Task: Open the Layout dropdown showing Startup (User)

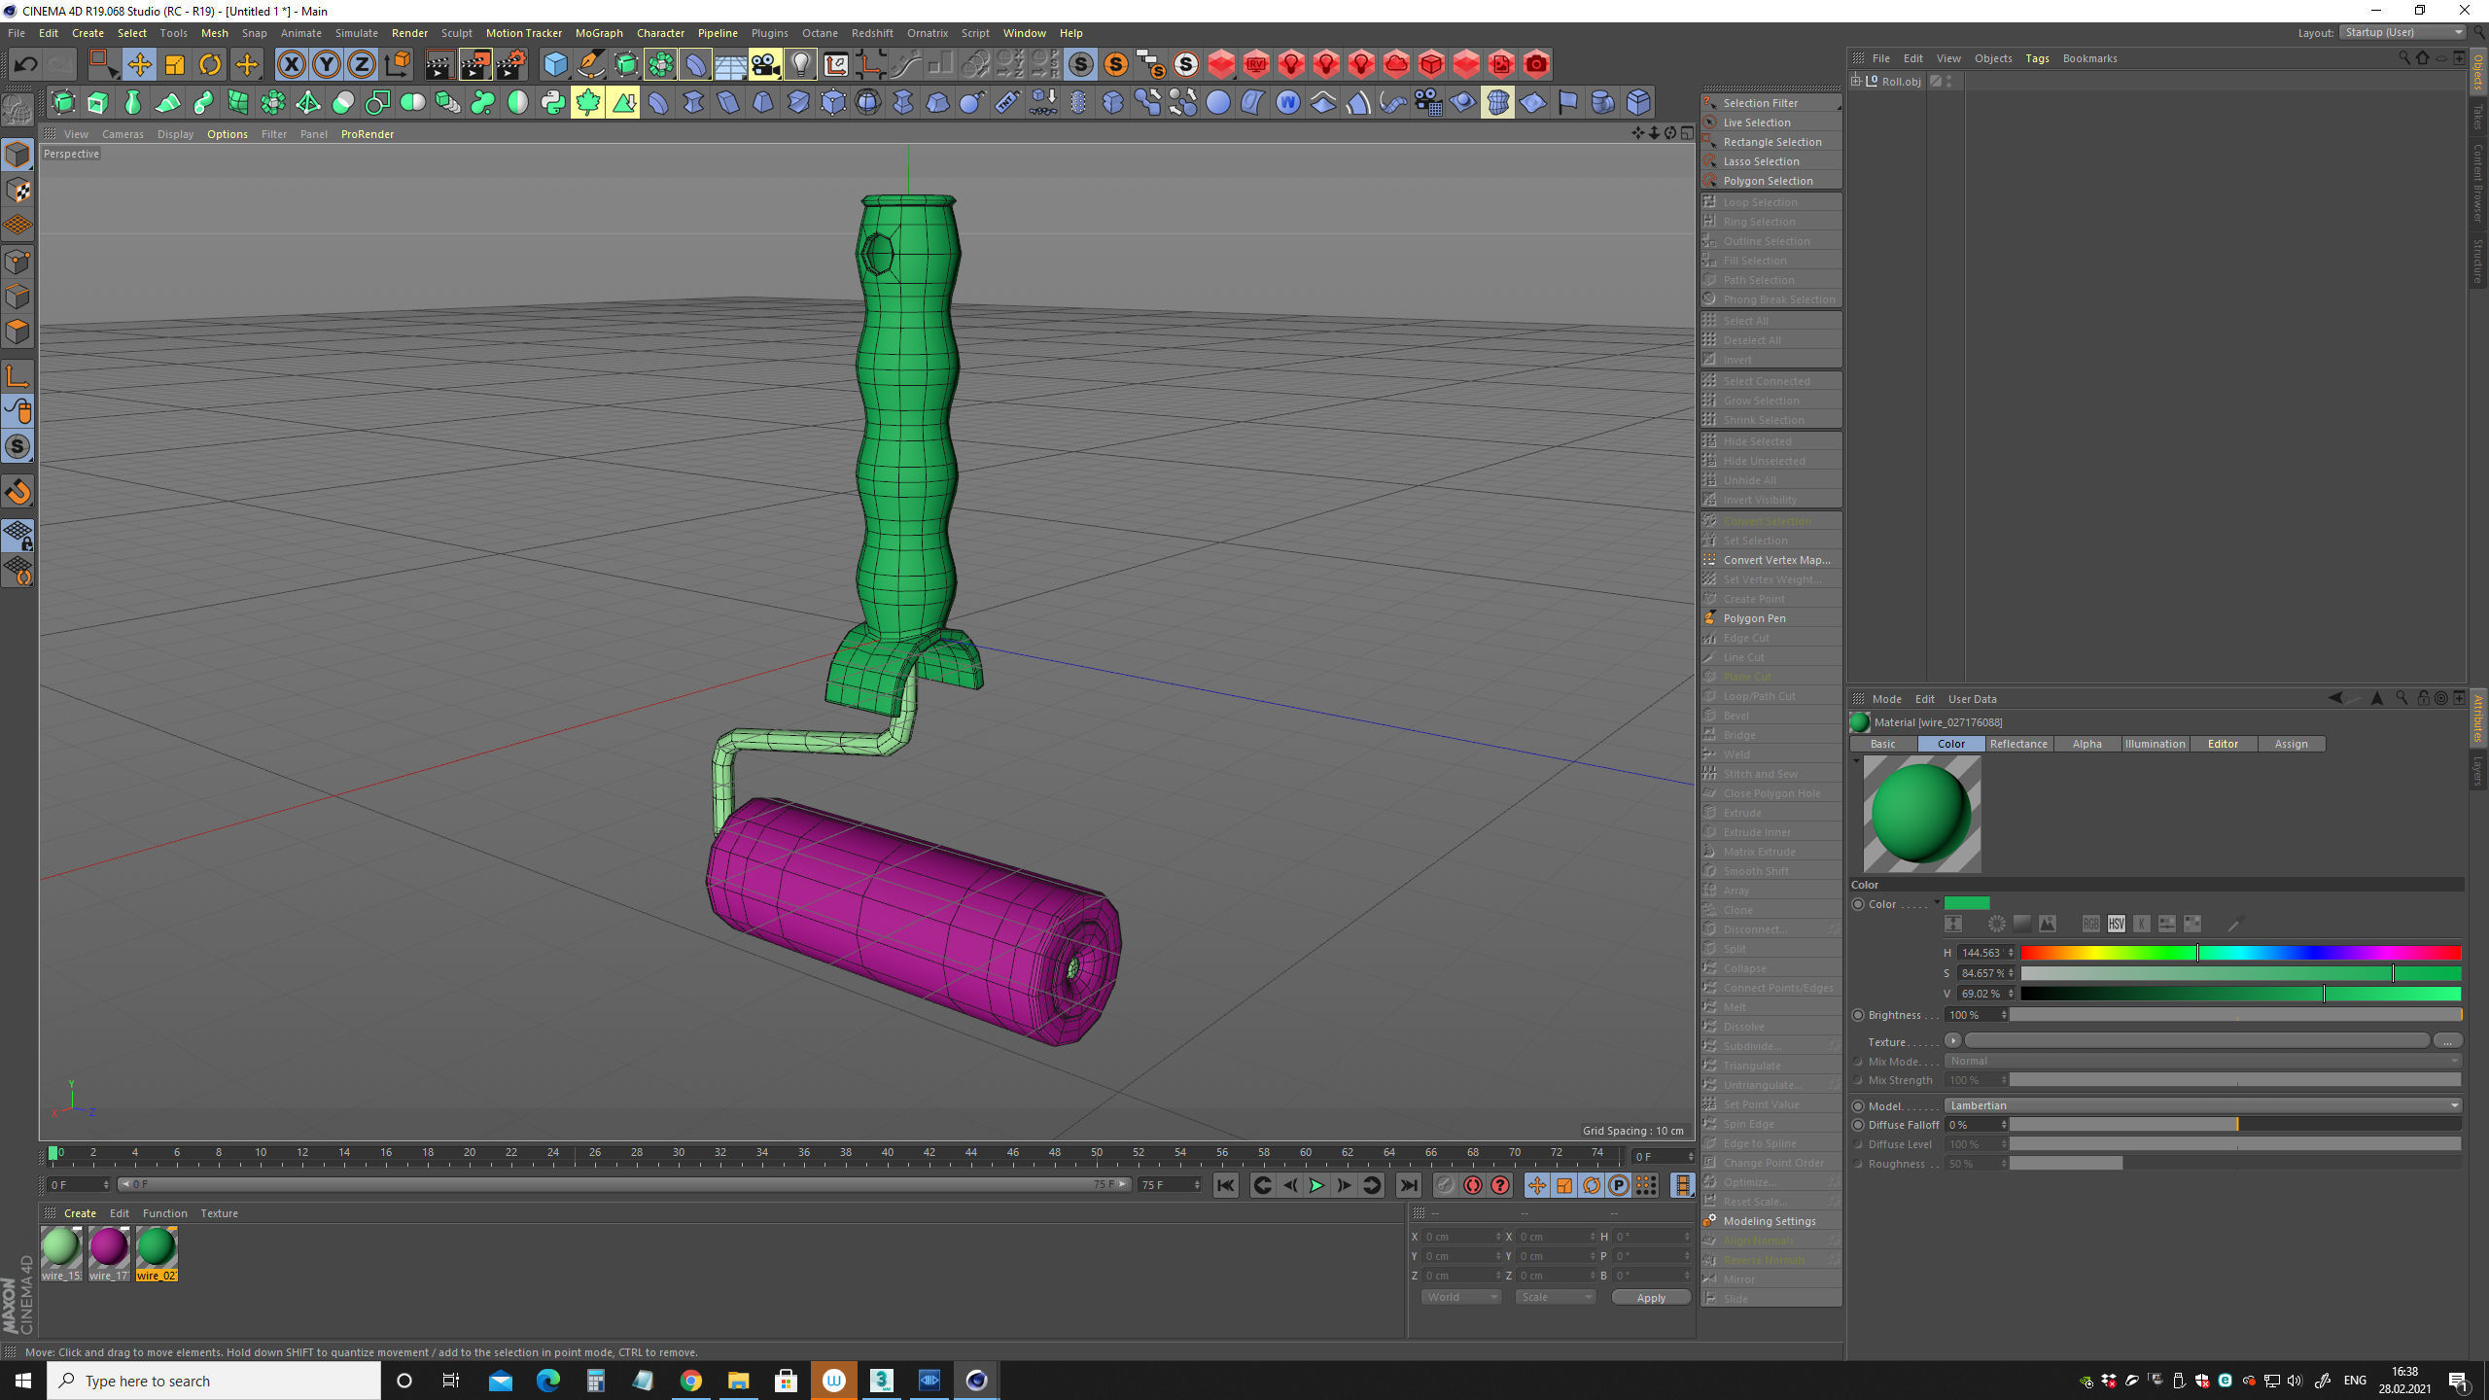Action: (x=2398, y=32)
